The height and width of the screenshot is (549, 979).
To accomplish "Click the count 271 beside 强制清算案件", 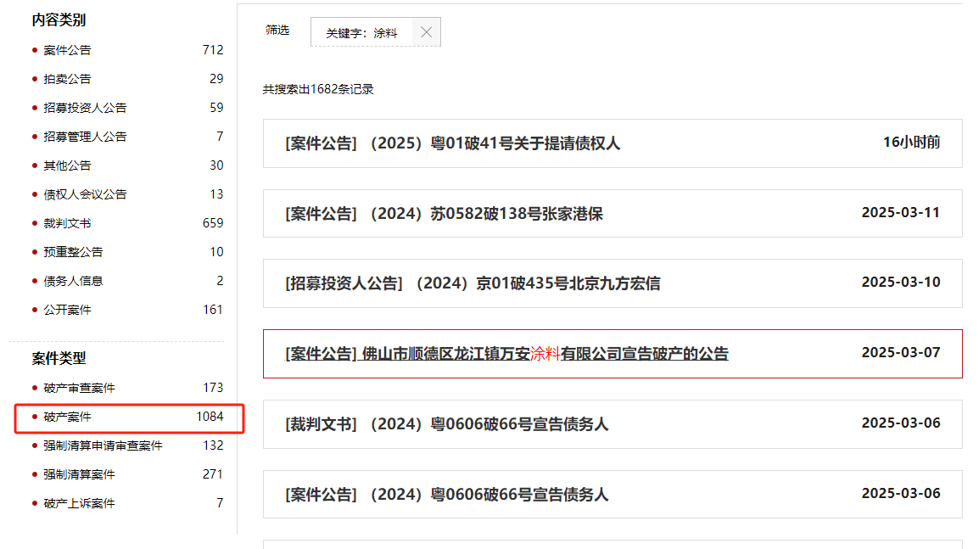I will [x=213, y=474].
